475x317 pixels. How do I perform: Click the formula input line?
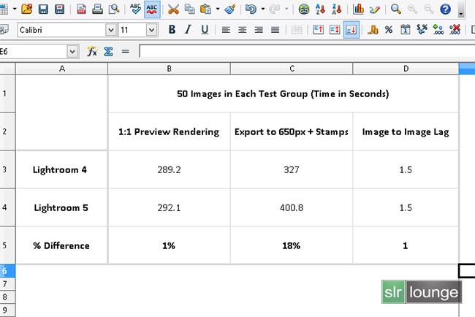[307, 51]
